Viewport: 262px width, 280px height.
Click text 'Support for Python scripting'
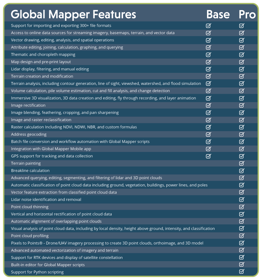pos(37,272)
